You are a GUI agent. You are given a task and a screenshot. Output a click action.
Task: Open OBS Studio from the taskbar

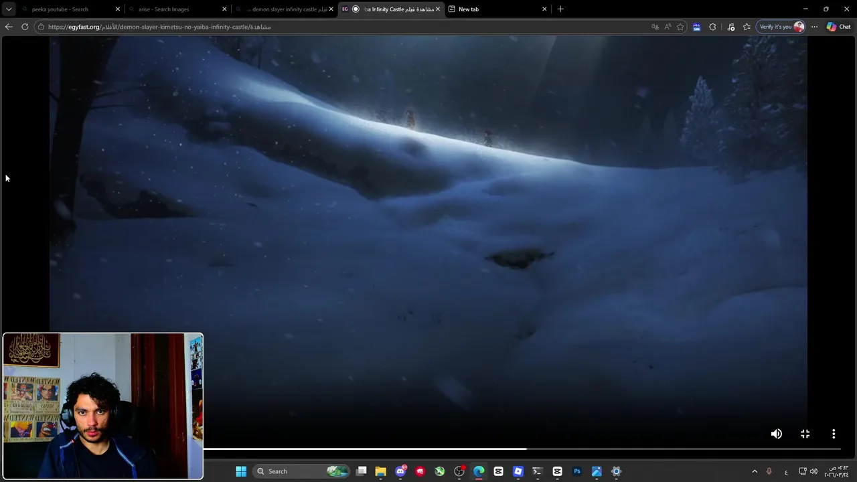[x=459, y=471]
